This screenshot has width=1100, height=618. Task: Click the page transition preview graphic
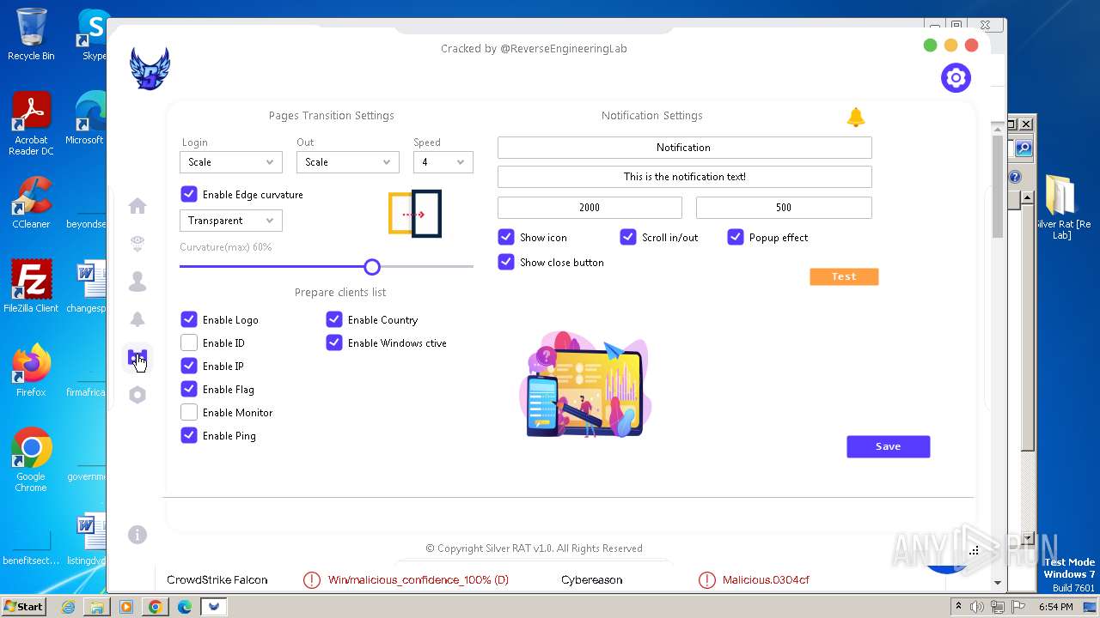click(415, 214)
